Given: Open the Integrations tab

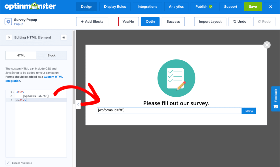Looking at the screenshot, I should tap(147, 6).
